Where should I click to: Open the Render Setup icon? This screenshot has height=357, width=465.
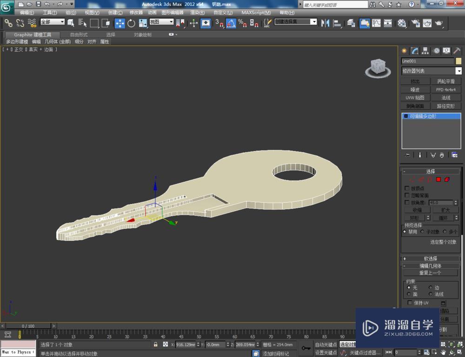coord(416,23)
